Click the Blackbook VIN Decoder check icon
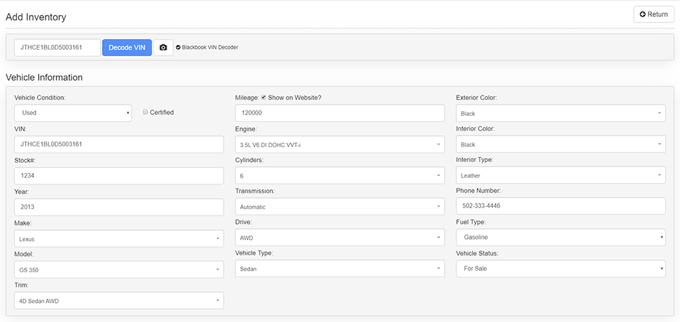 tap(178, 48)
